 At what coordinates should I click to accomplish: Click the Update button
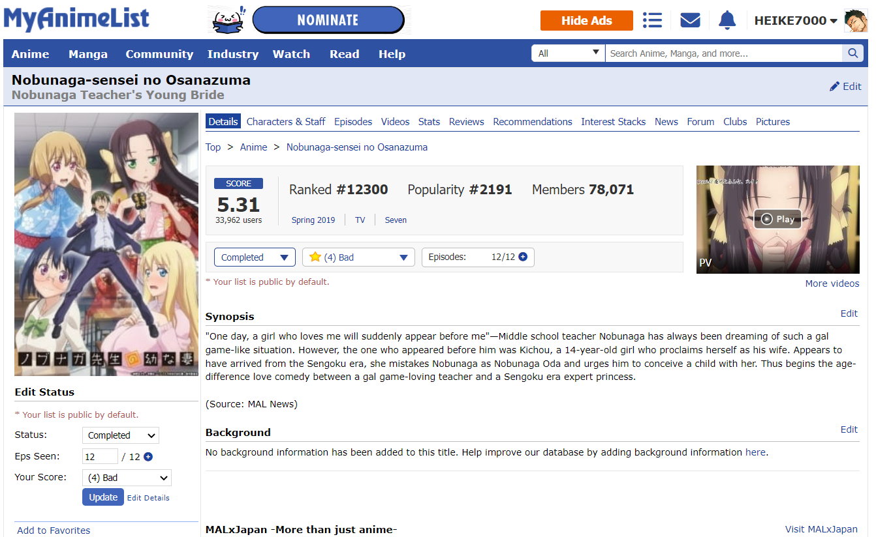point(103,497)
